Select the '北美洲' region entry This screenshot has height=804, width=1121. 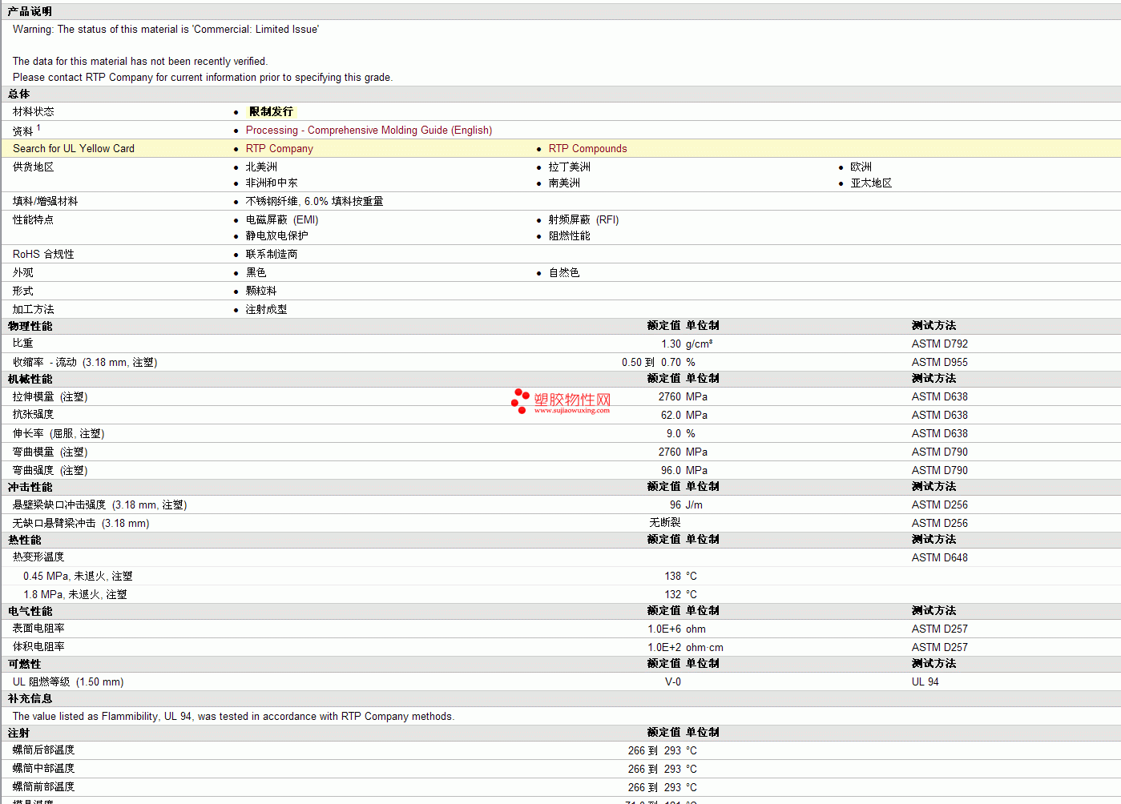[261, 167]
